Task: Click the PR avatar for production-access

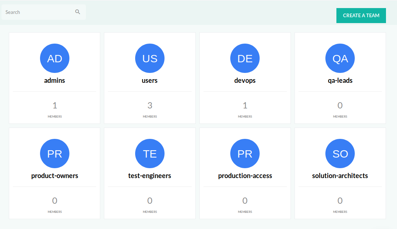Action: click(x=245, y=154)
